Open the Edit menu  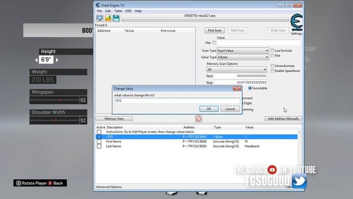(x=108, y=11)
